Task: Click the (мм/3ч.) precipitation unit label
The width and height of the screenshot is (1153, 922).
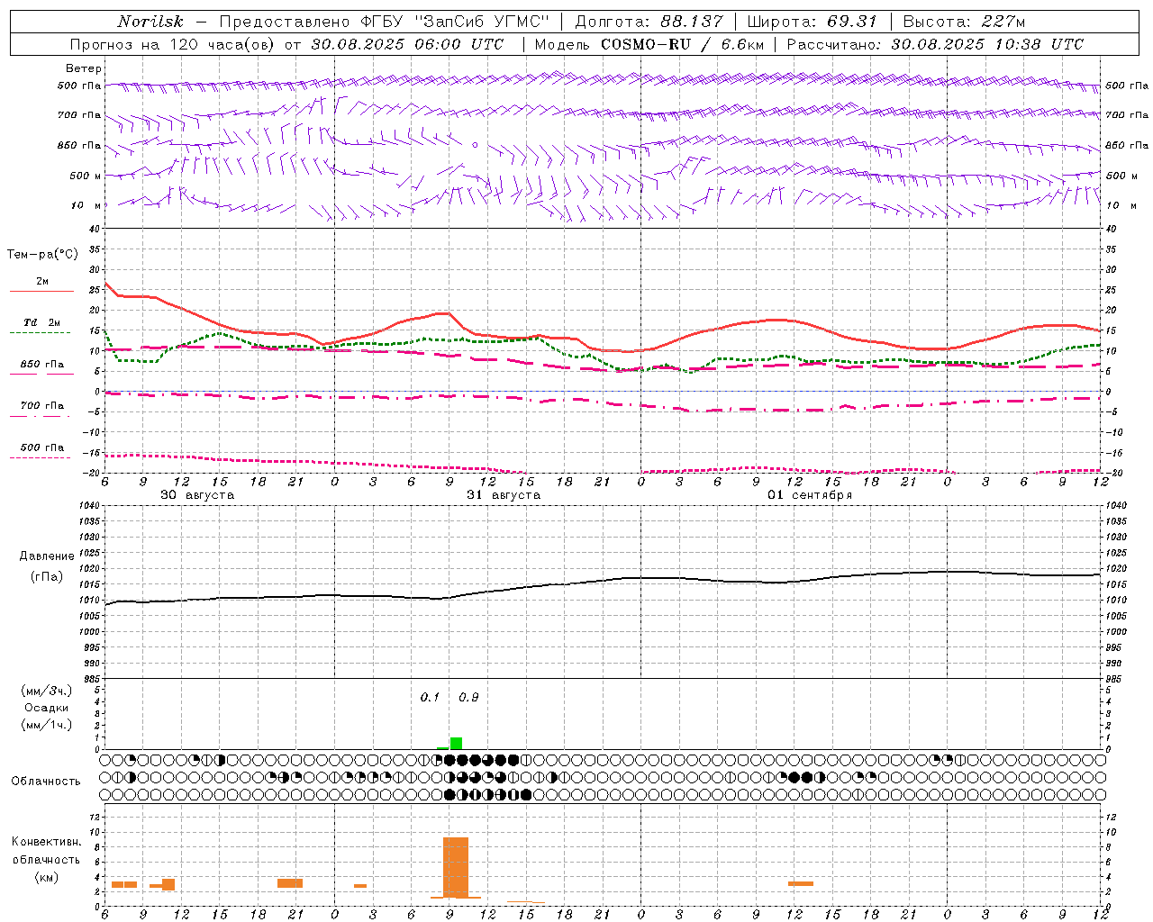Action: [47, 691]
